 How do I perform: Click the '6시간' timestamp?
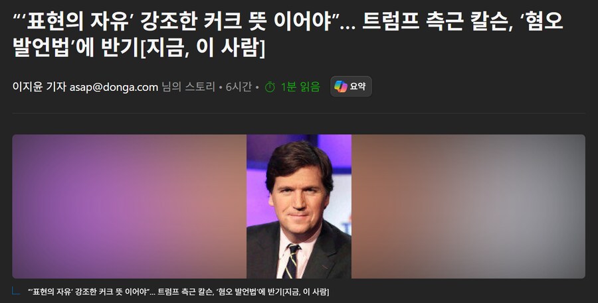[239, 87]
